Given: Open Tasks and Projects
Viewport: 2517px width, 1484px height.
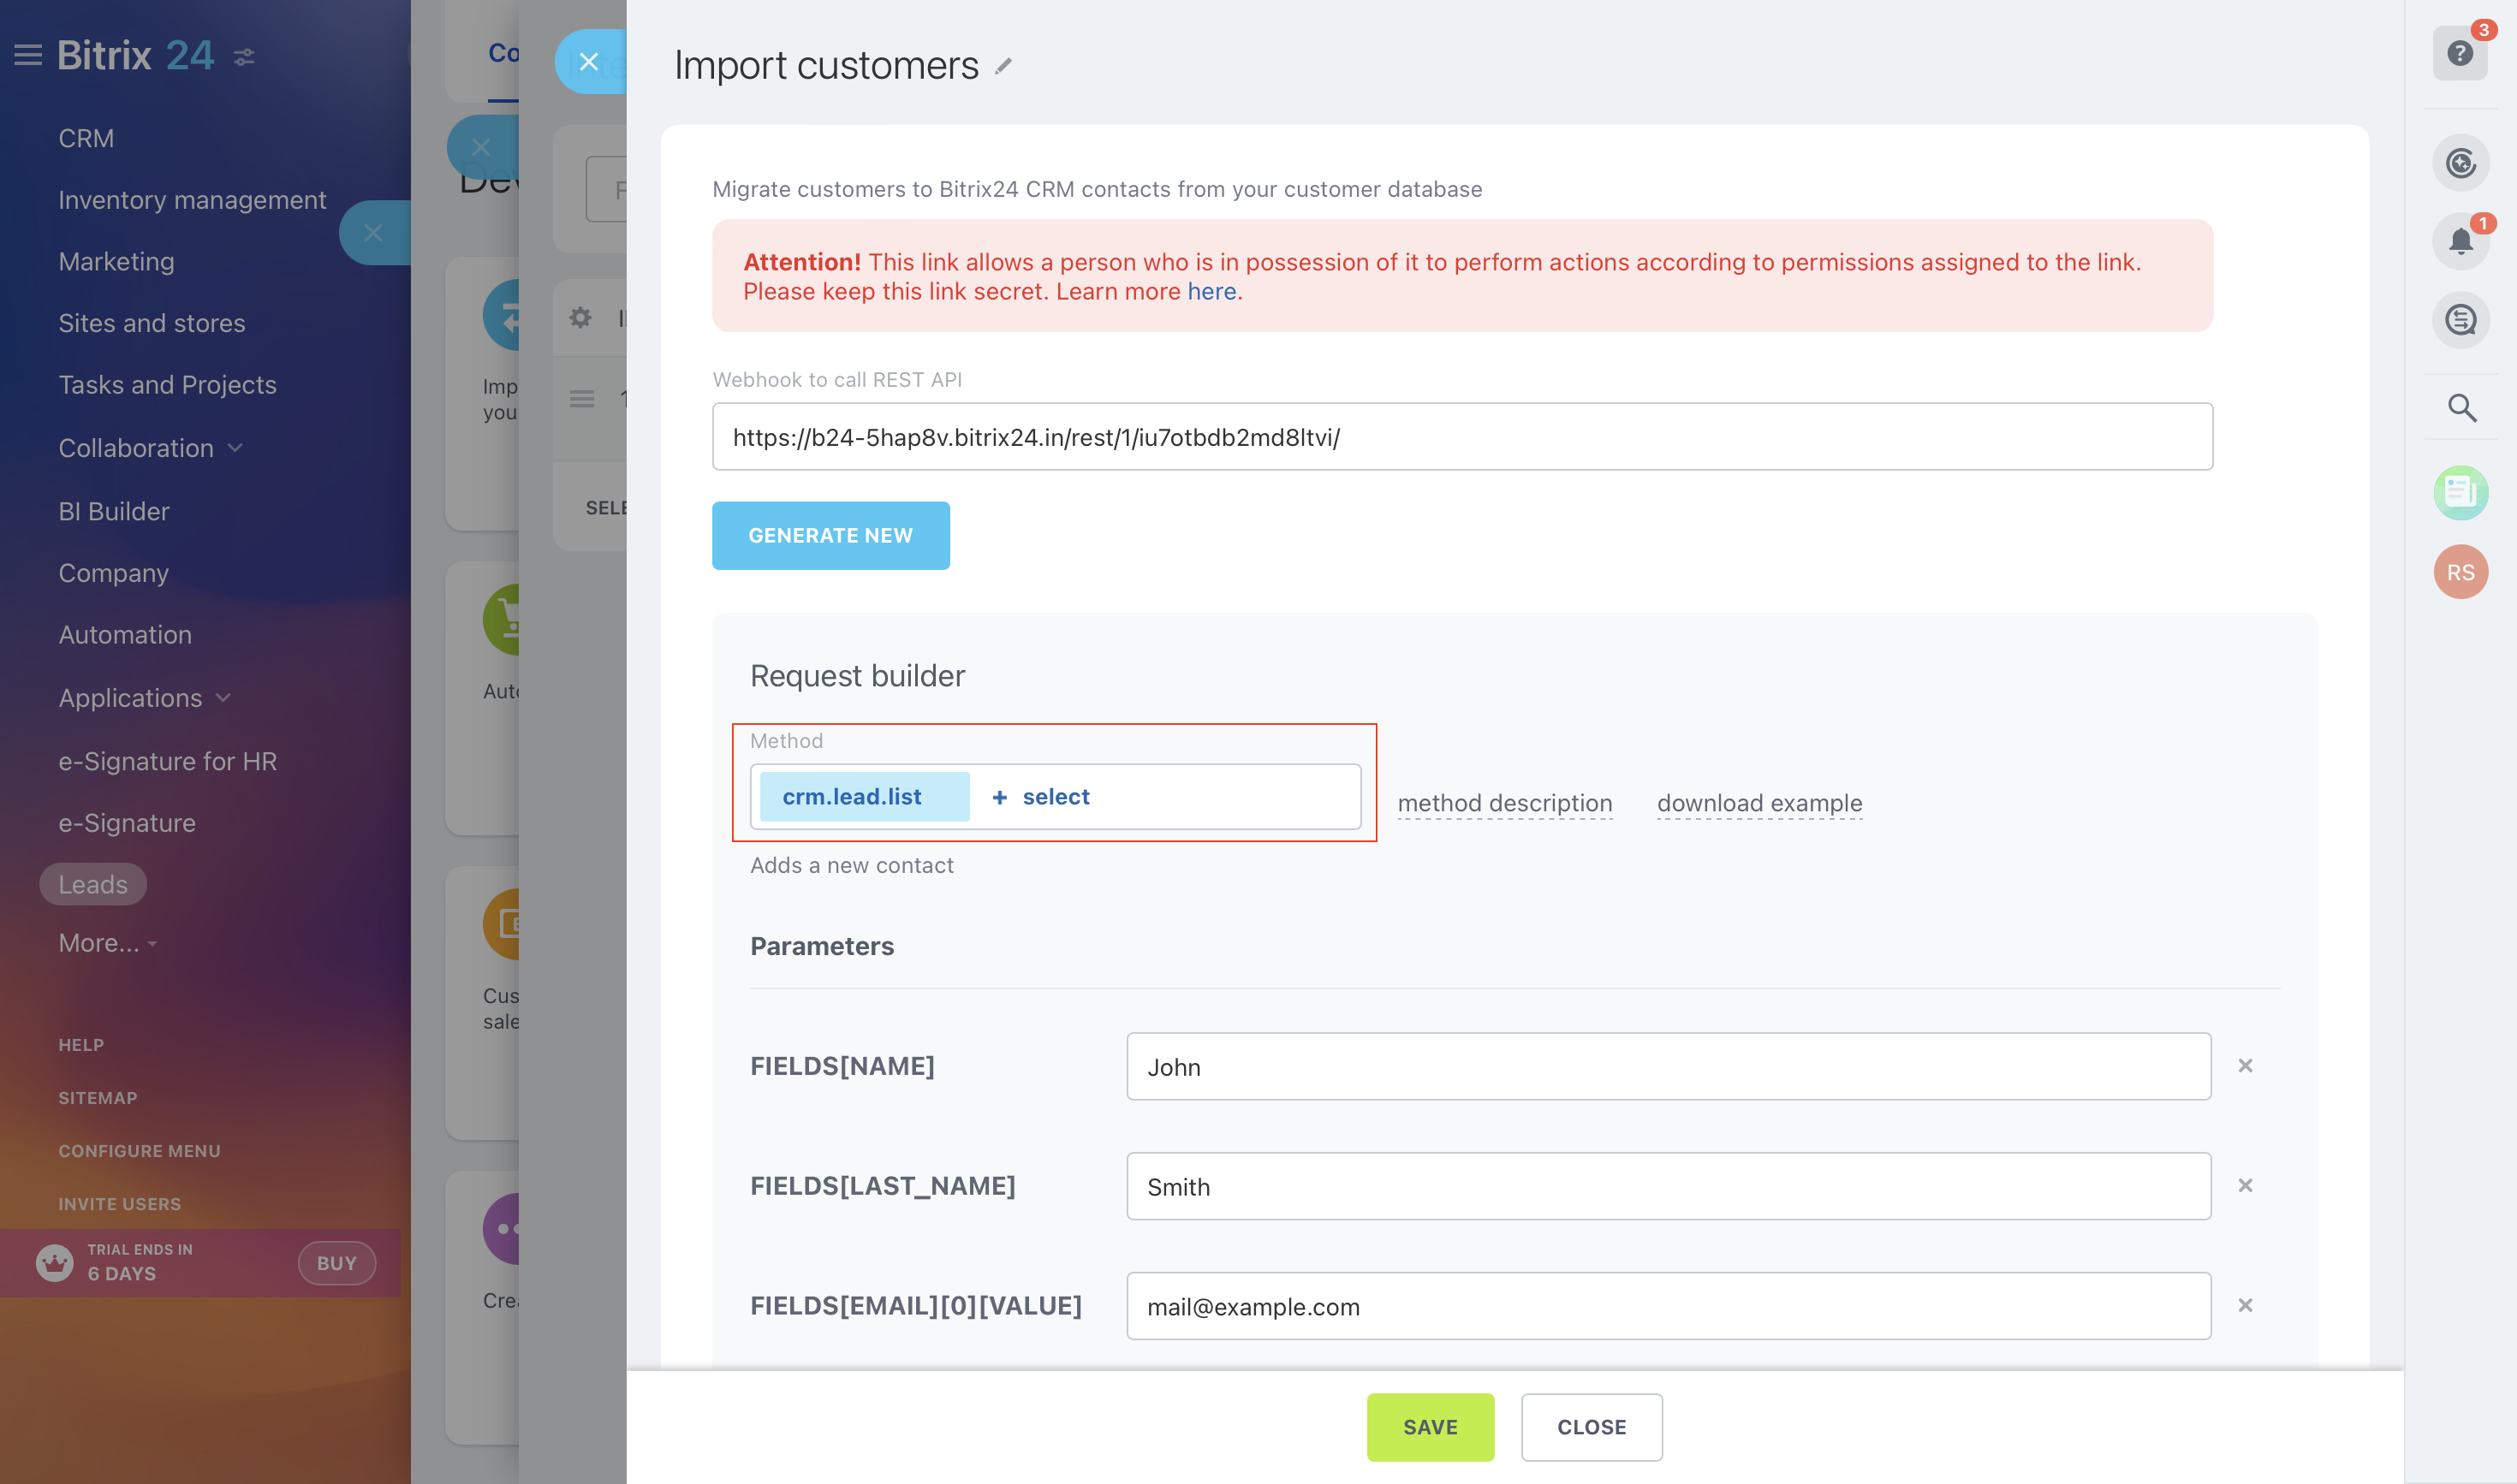Looking at the screenshot, I should click(x=167, y=385).
